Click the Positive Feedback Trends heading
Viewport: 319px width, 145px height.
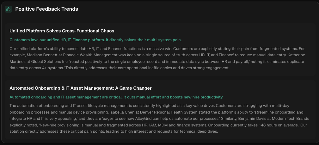(46, 9)
